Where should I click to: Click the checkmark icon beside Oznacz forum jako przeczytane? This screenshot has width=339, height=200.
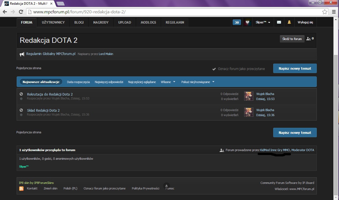(x=214, y=69)
